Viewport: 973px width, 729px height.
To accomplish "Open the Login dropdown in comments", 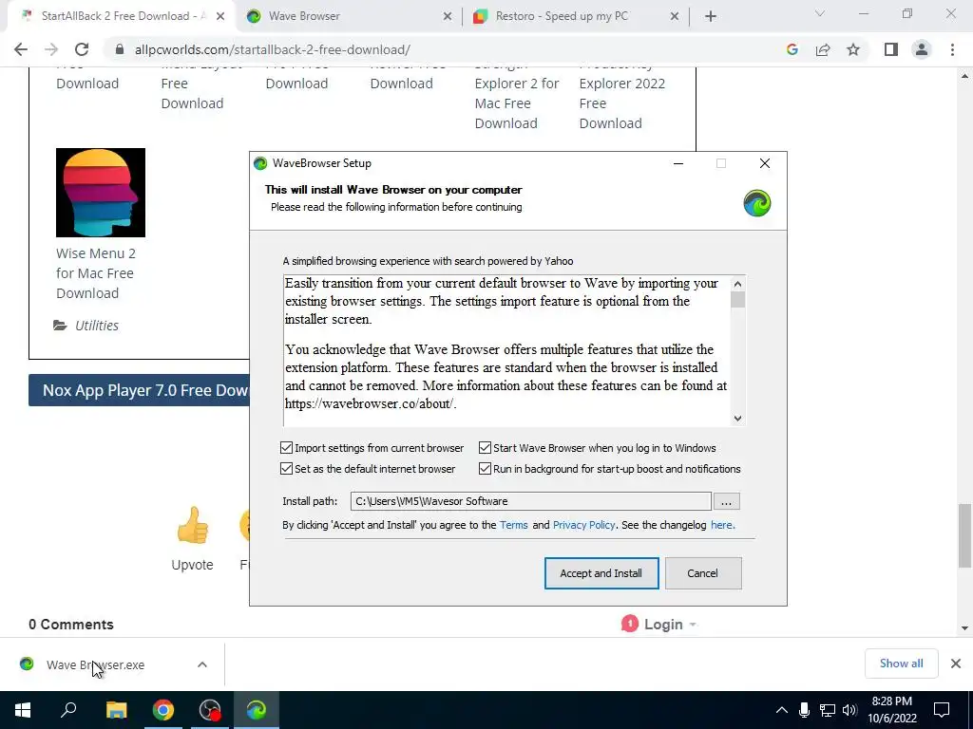I will pyautogui.click(x=670, y=625).
